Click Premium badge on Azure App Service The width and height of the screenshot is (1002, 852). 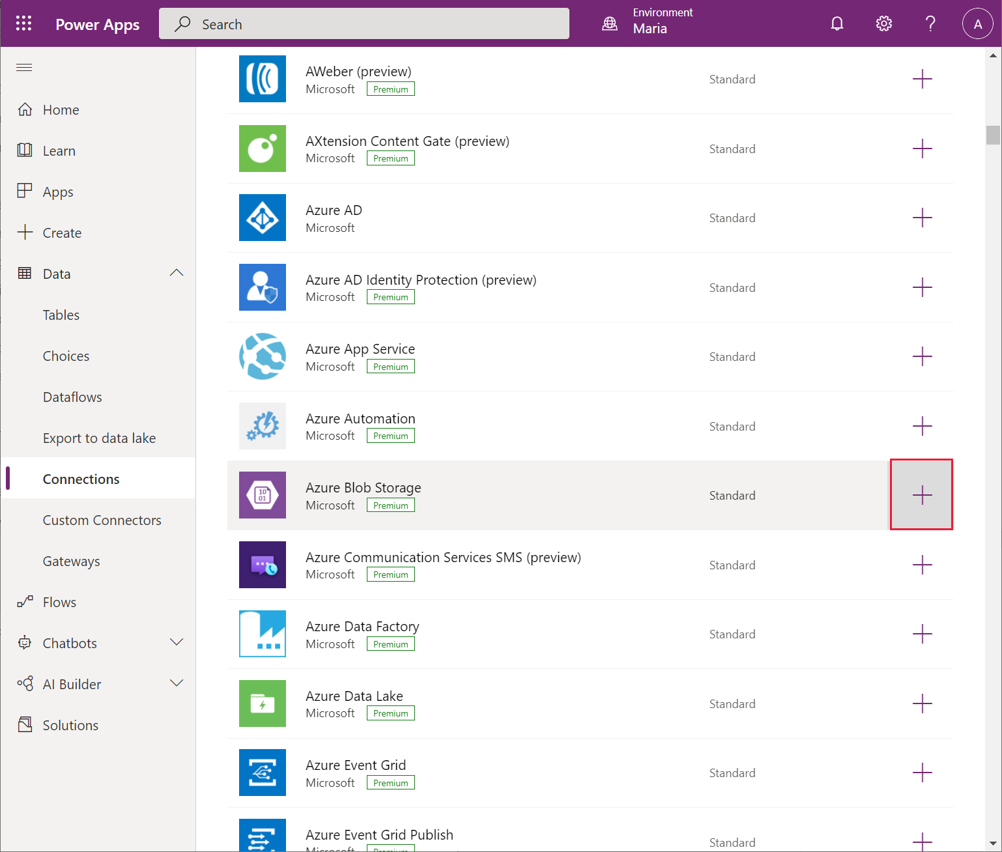391,367
